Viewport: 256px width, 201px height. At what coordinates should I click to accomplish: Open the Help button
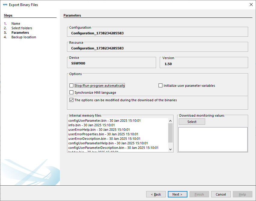pos(242,194)
